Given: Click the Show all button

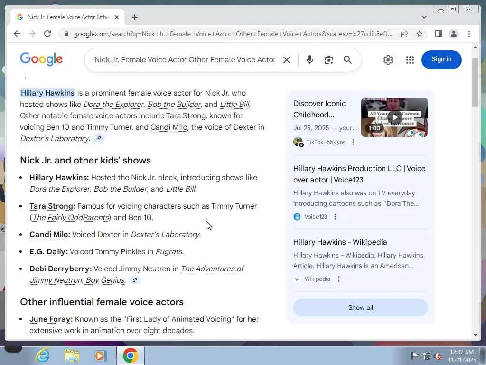Looking at the screenshot, I should pos(361,307).
